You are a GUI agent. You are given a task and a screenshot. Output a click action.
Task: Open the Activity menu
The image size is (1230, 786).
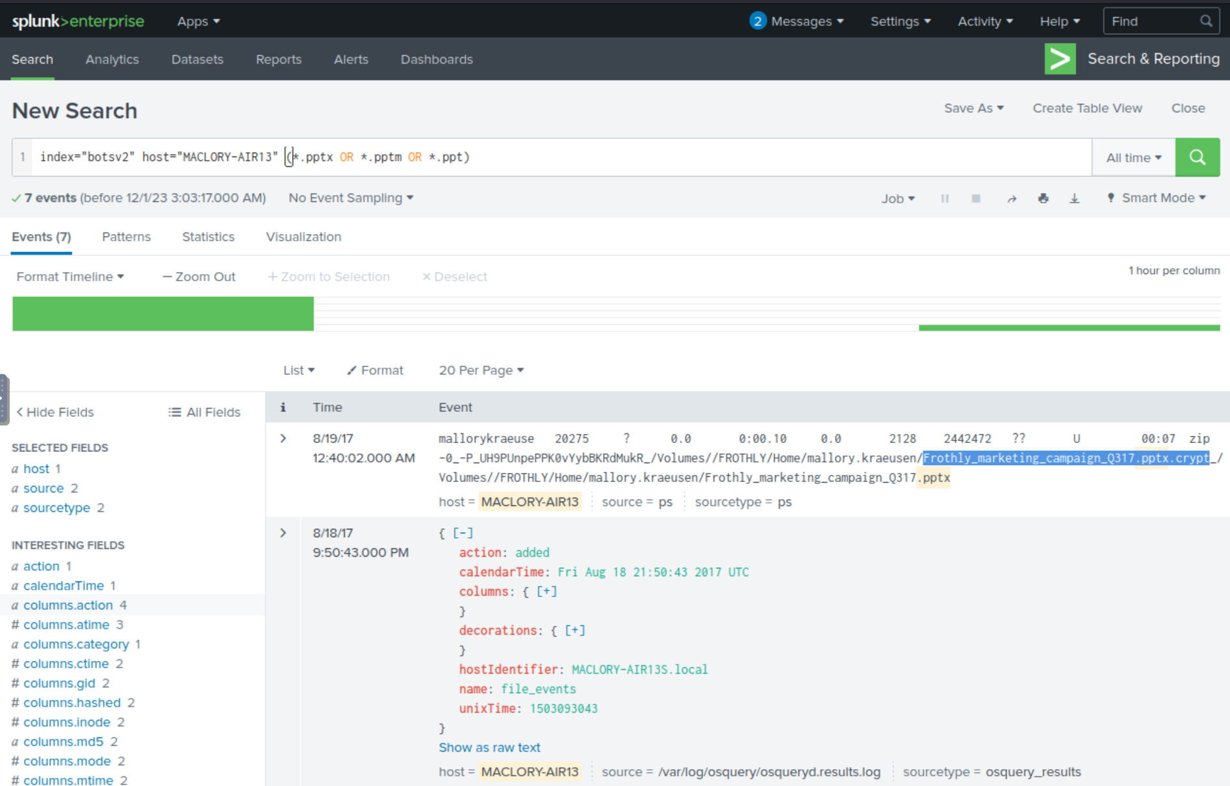[x=985, y=21]
